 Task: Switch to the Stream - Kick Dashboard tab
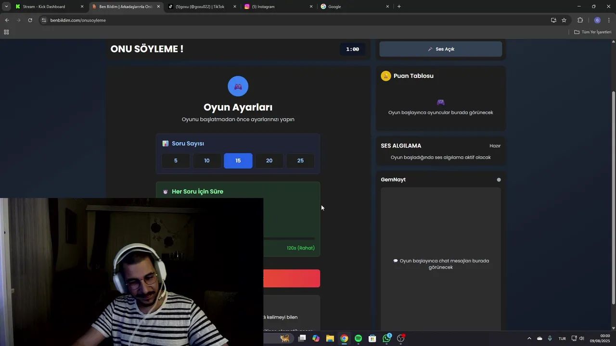point(44,7)
